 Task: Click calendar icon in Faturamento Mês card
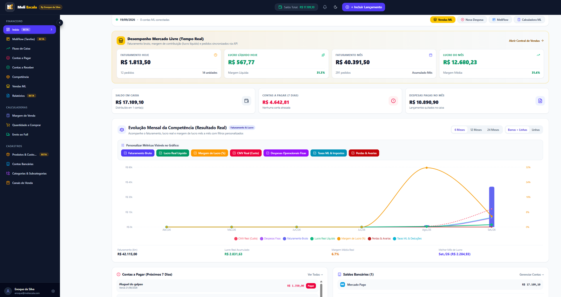(431, 55)
